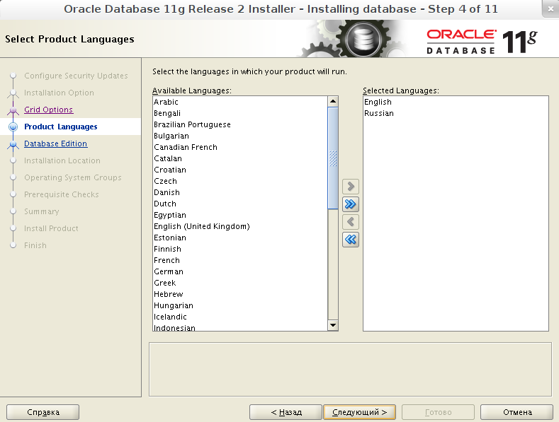This screenshot has width=559, height=422.
Task: Click the Grid Options step bullet icon
Action: [12, 110]
